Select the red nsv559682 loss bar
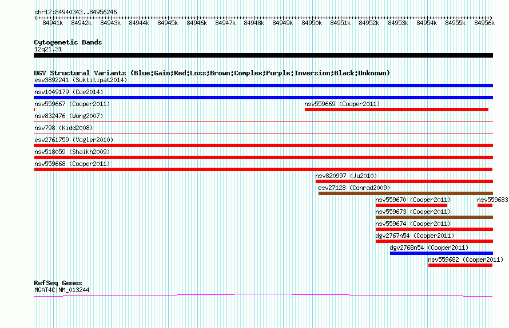Viewport: 509px width, 328px height. coord(460,265)
